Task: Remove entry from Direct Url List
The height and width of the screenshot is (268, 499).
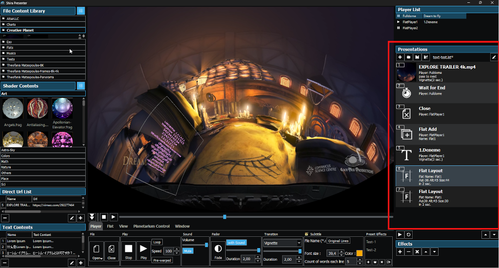Action: (5, 218)
